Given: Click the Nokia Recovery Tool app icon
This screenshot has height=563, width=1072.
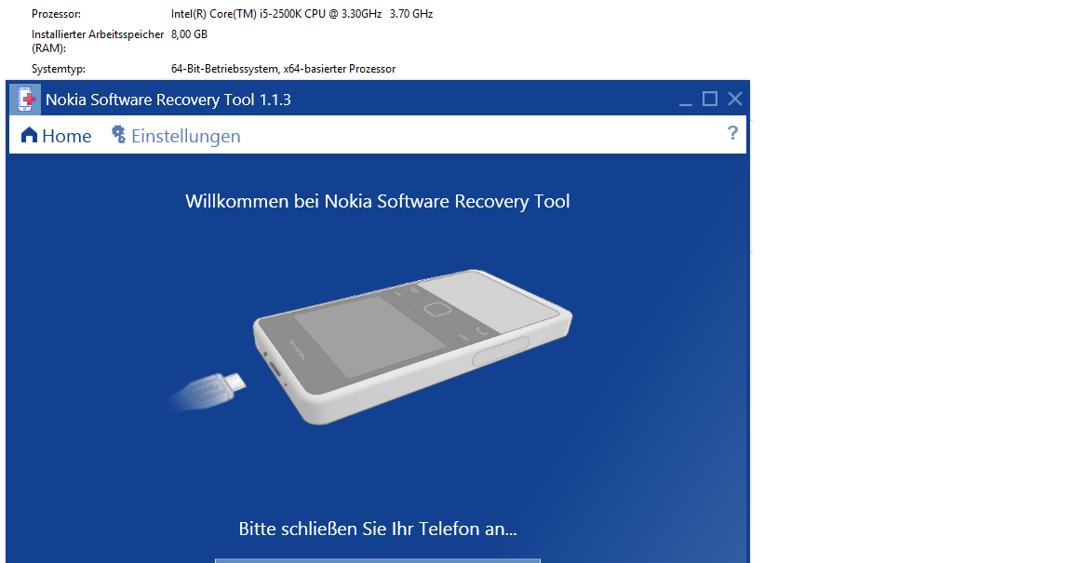Looking at the screenshot, I should [x=25, y=100].
